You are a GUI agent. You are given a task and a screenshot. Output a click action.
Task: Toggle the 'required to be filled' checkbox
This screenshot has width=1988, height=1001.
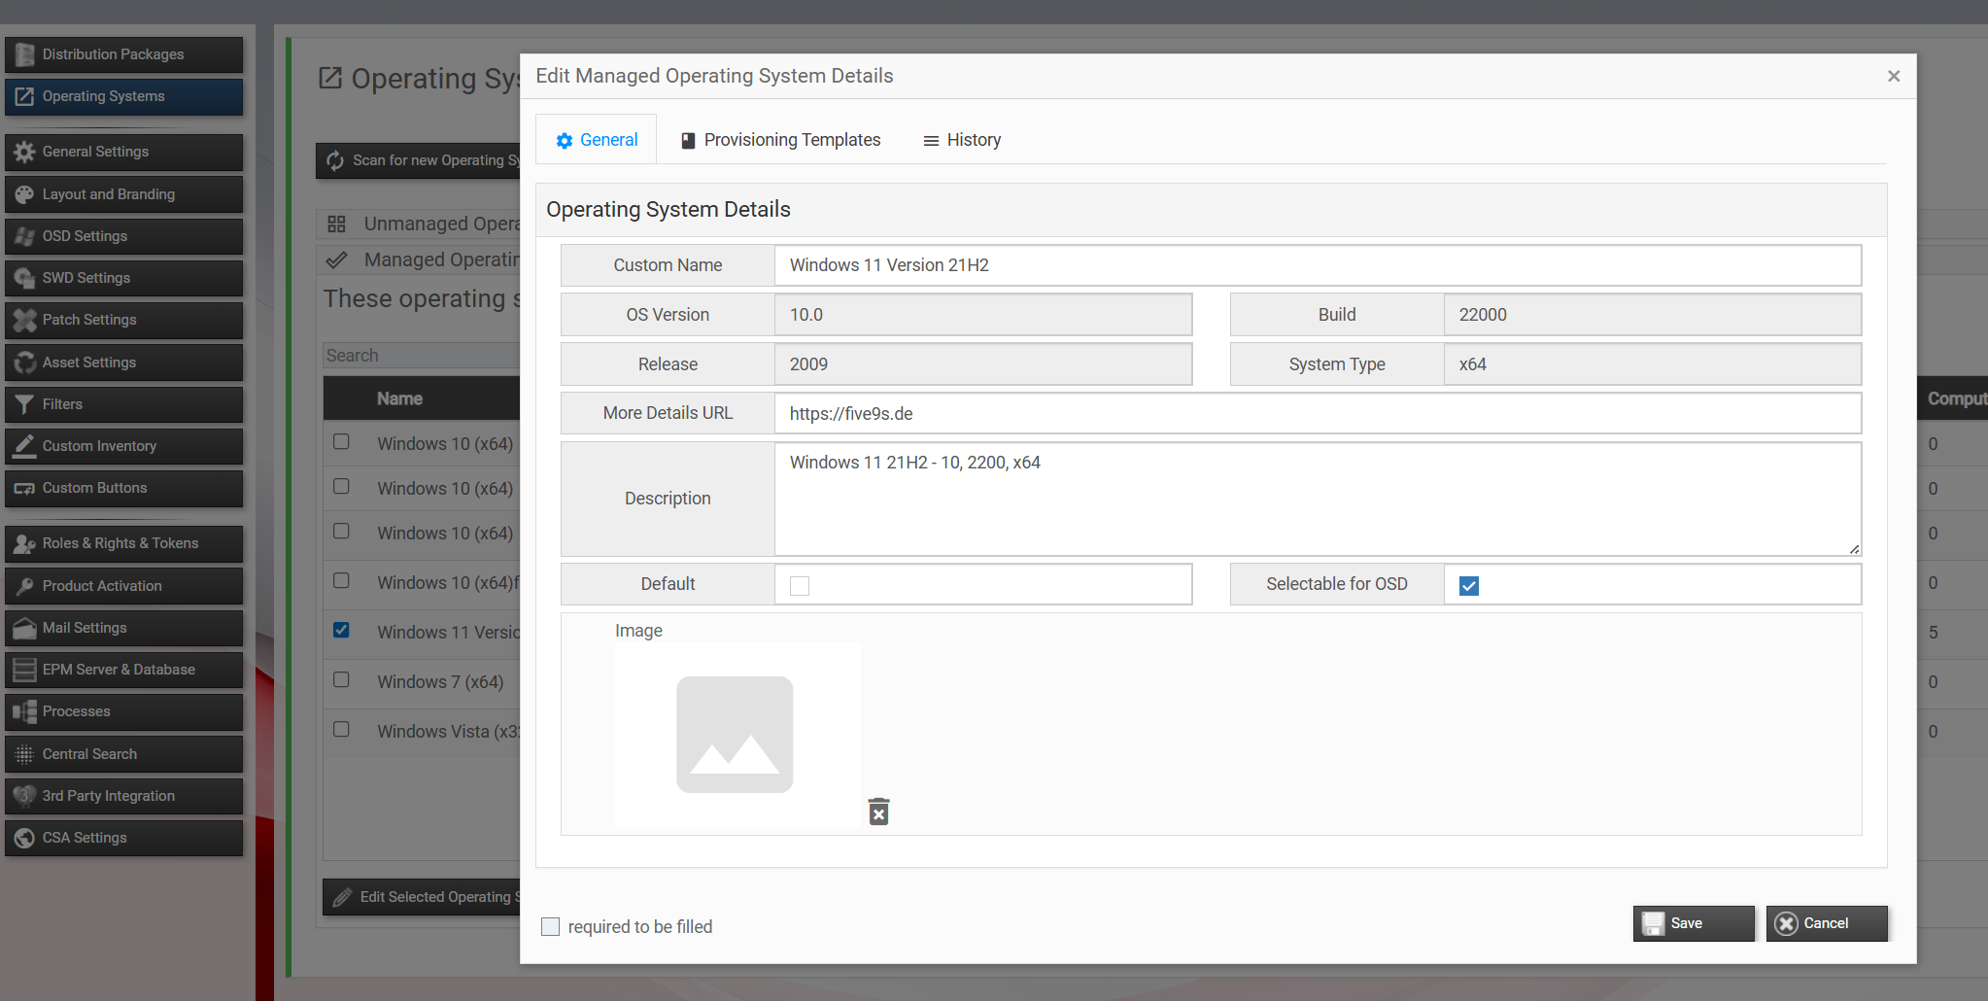pyautogui.click(x=551, y=927)
